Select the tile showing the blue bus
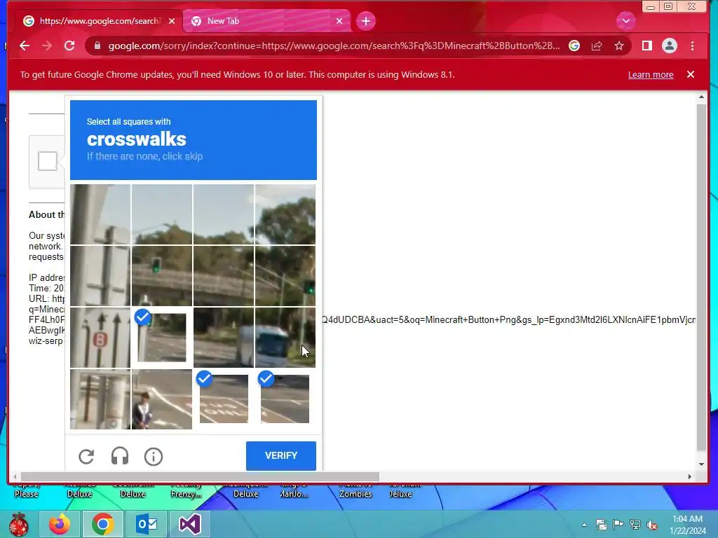Image resolution: width=718 pixels, height=538 pixels. coord(285,338)
